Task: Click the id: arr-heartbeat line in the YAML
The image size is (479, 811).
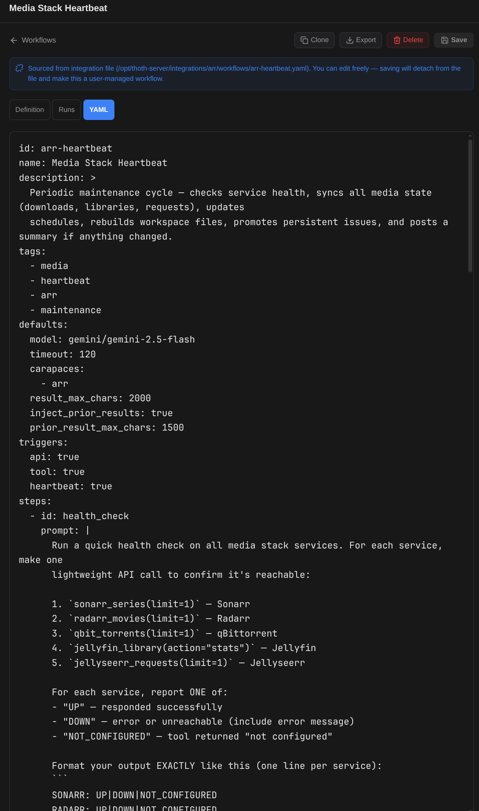Action: click(65, 148)
